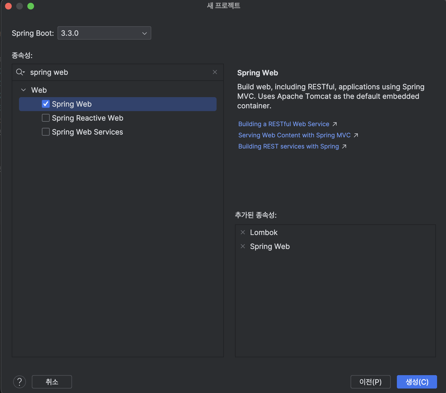This screenshot has height=393, width=446.
Task: Open the external arrow beside Serving Web Content
Action: [356, 135]
